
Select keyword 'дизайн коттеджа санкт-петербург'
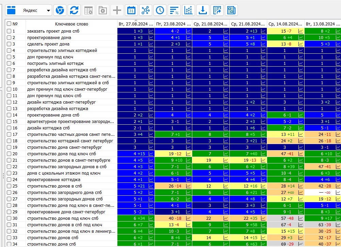point(61,102)
